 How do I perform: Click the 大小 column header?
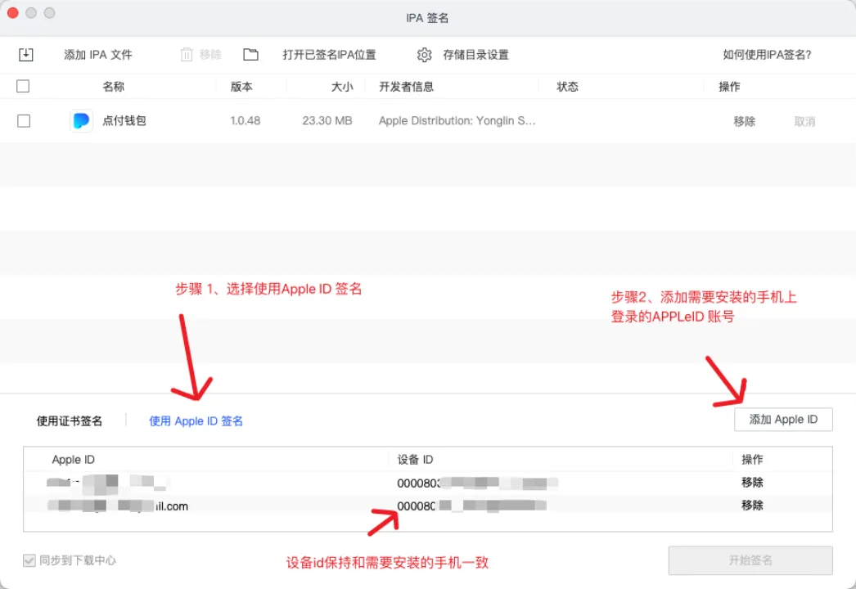(x=341, y=87)
